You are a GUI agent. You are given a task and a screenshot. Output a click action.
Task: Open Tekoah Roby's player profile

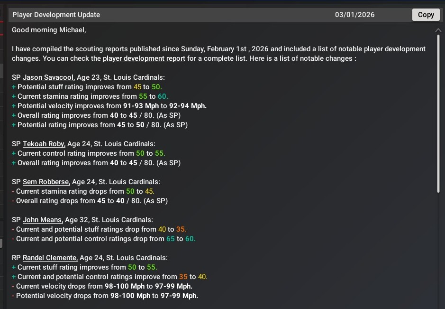[x=44, y=144]
